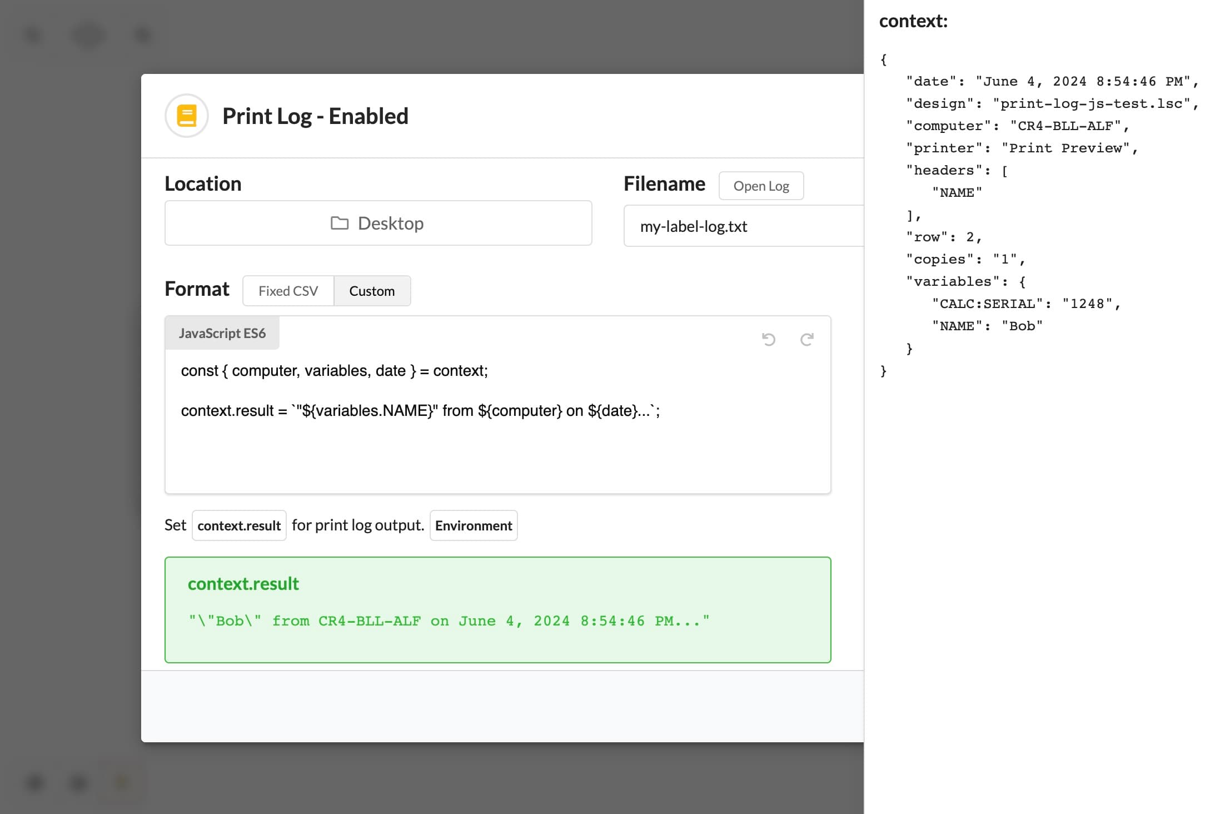
Task: Click the "date" line in context JSON
Action: [1052, 82]
